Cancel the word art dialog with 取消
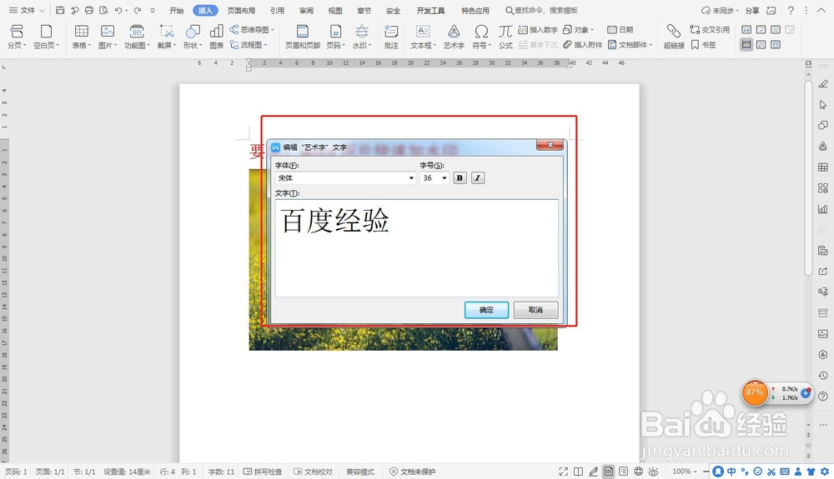This screenshot has height=479, width=834. click(x=535, y=310)
